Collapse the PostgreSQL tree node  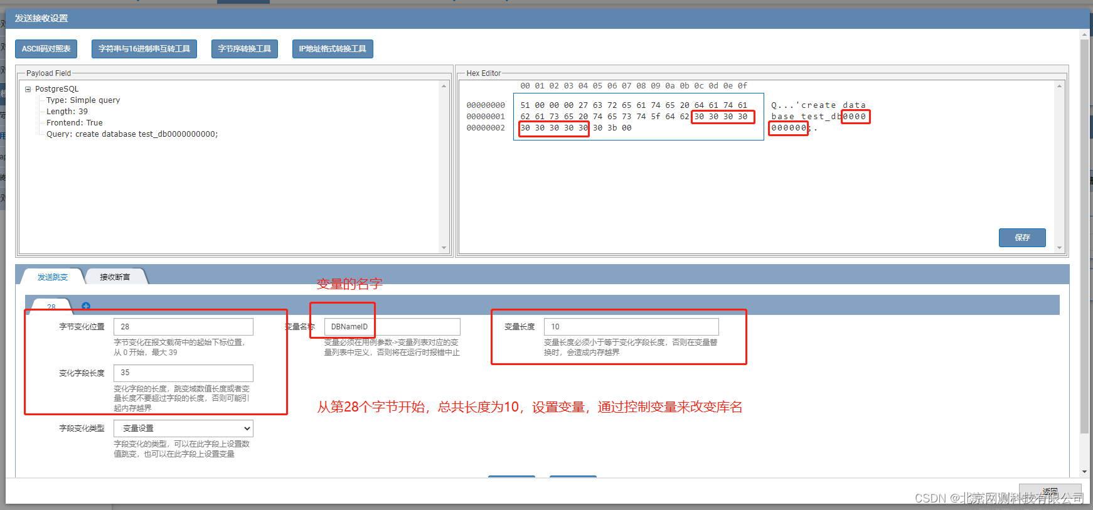(x=28, y=89)
